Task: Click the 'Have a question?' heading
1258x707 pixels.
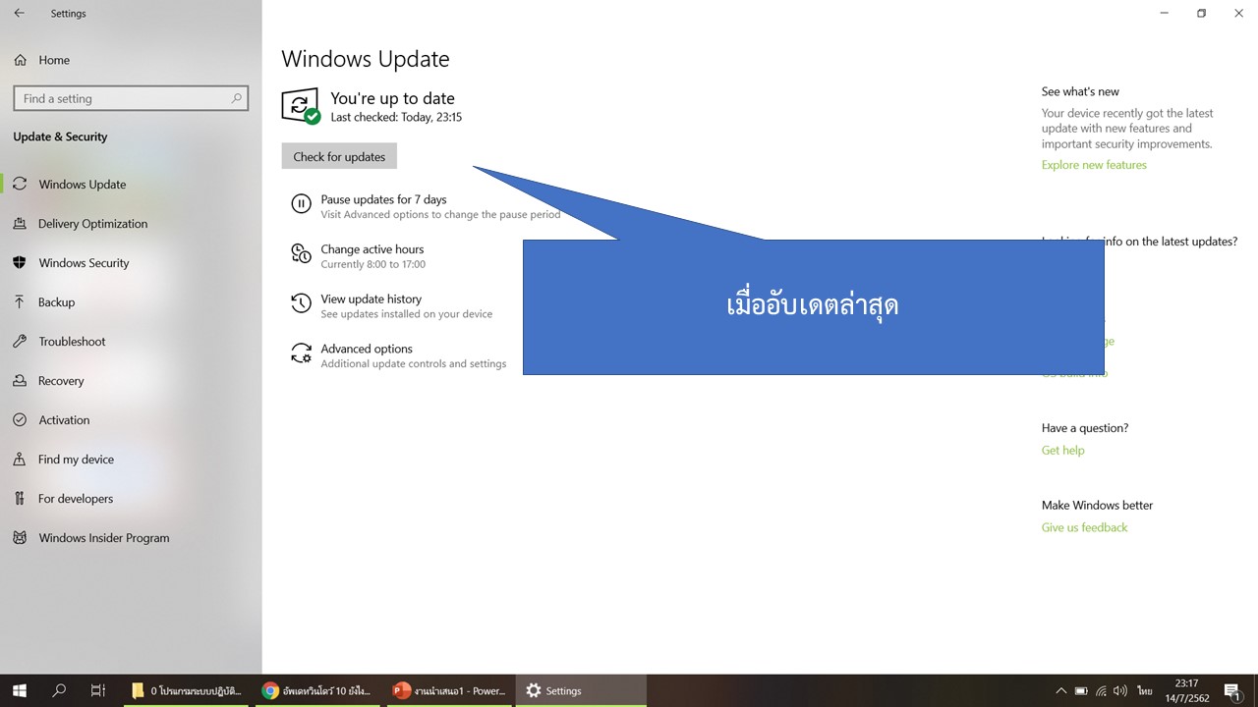Action: [x=1085, y=428]
